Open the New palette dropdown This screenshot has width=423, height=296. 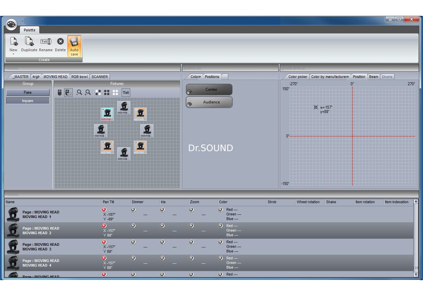pos(14,54)
